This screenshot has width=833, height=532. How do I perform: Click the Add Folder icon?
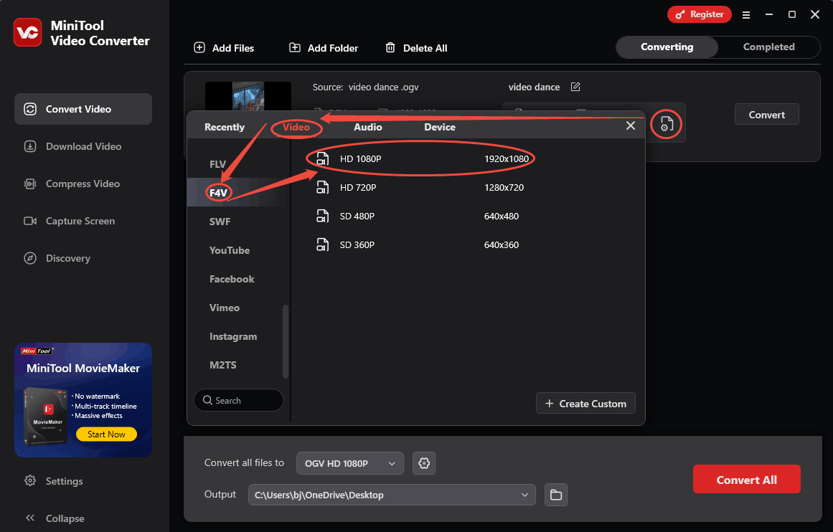click(295, 48)
